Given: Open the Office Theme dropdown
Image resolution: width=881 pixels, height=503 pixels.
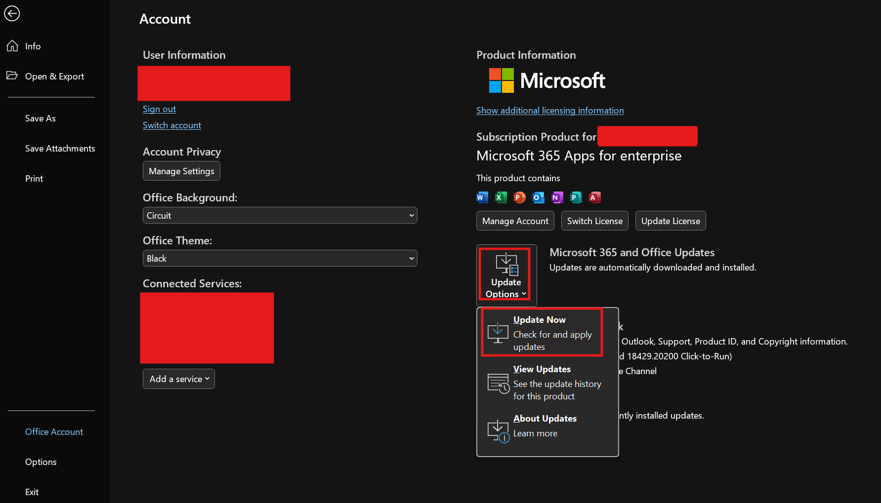Looking at the screenshot, I should coord(280,258).
